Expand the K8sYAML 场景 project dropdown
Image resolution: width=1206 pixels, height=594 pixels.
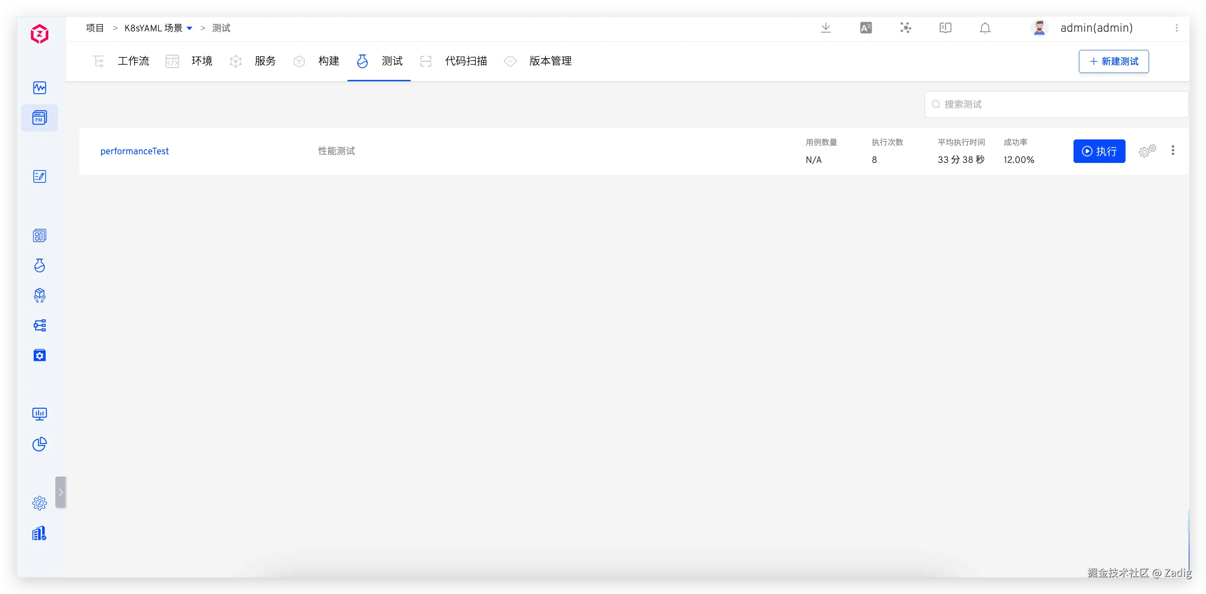point(189,28)
